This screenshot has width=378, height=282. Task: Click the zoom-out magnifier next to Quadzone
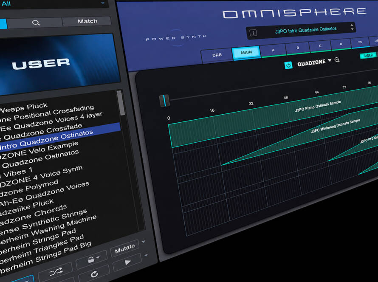337,60
